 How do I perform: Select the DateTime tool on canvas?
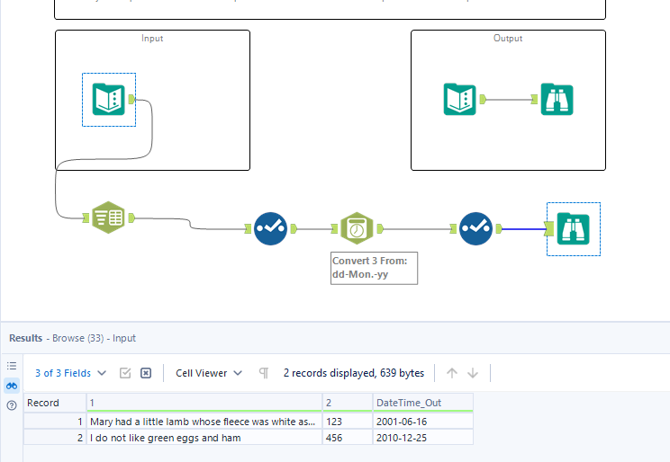click(x=357, y=228)
